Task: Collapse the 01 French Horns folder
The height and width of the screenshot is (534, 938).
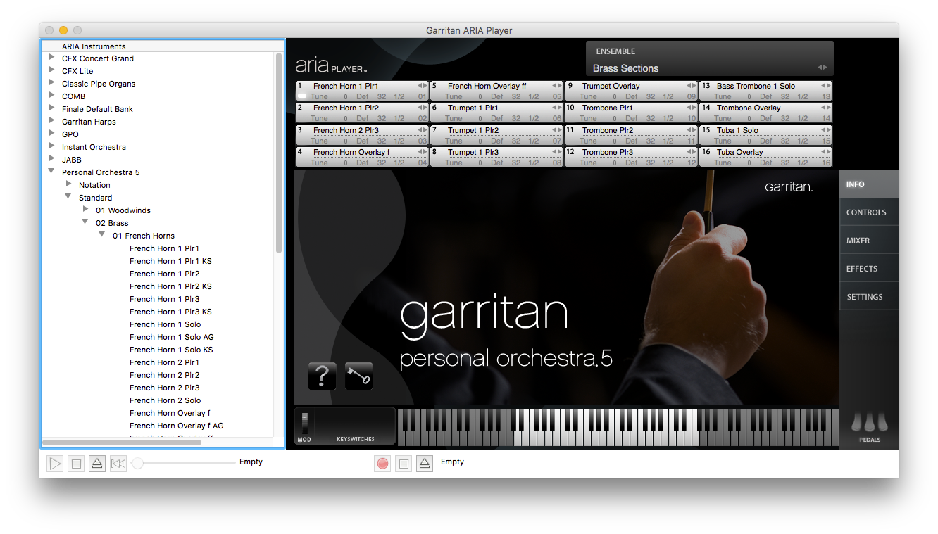Action: [103, 236]
